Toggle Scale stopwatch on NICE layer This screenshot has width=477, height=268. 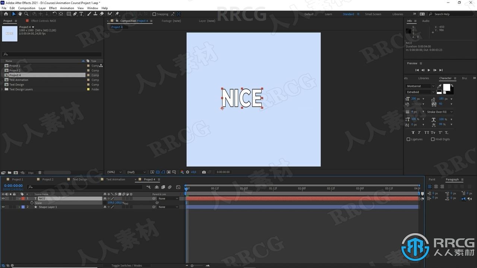(32, 203)
